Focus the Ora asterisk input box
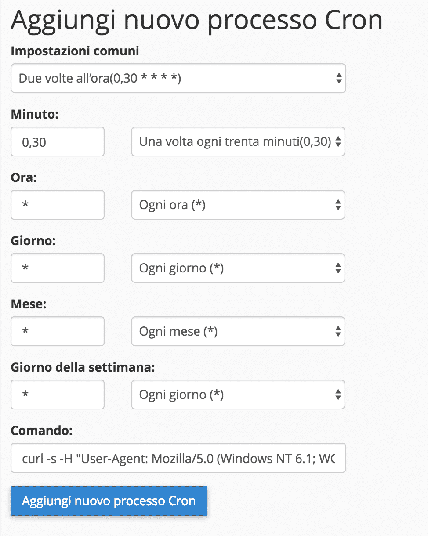428x536 pixels. pyautogui.click(x=58, y=205)
